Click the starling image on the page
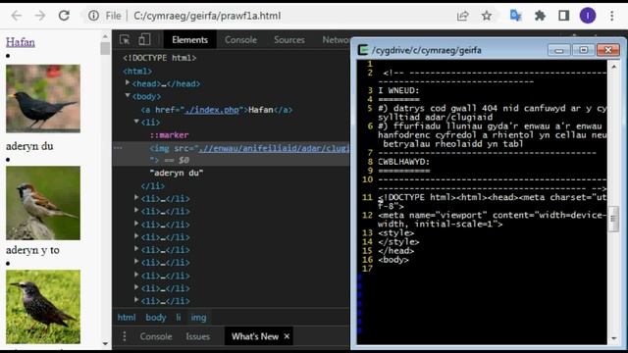Screen dimensions: 628x353 click(43, 307)
